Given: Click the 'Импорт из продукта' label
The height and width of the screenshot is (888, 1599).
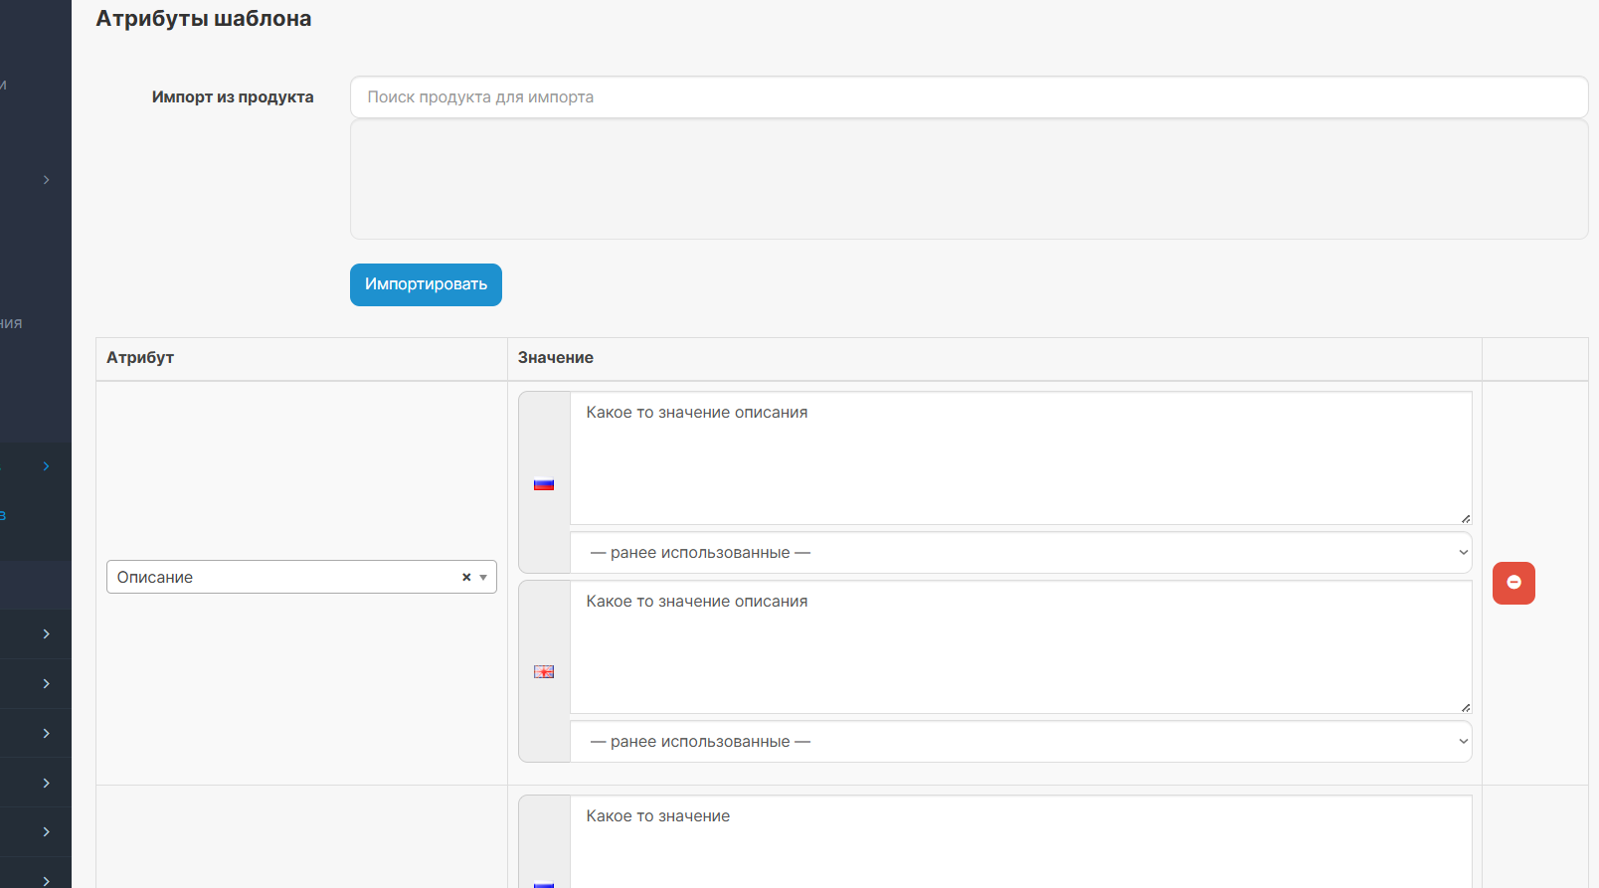Looking at the screenshot, I should (x=233, y=97).
